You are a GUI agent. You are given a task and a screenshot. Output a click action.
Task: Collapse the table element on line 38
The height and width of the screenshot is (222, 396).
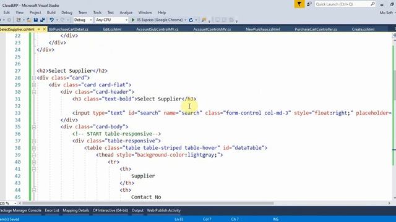(x=33, y=148)
